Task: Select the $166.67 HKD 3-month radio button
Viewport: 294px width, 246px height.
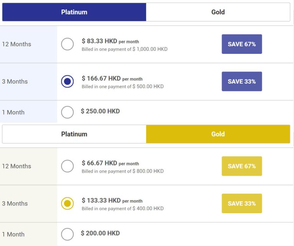Action: point(67,81)
